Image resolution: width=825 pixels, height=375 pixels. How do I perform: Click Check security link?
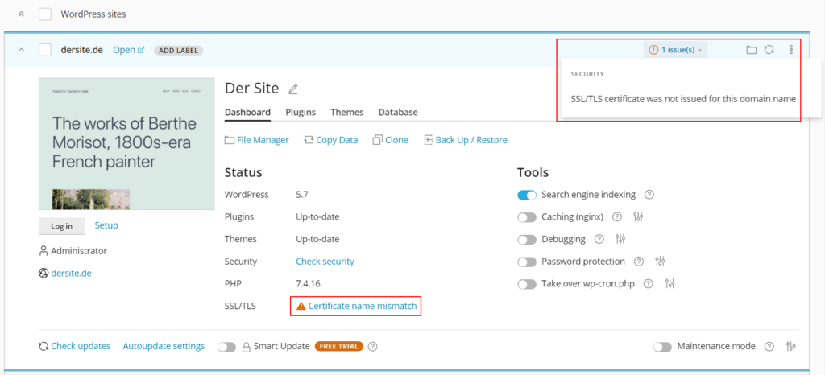325,261
